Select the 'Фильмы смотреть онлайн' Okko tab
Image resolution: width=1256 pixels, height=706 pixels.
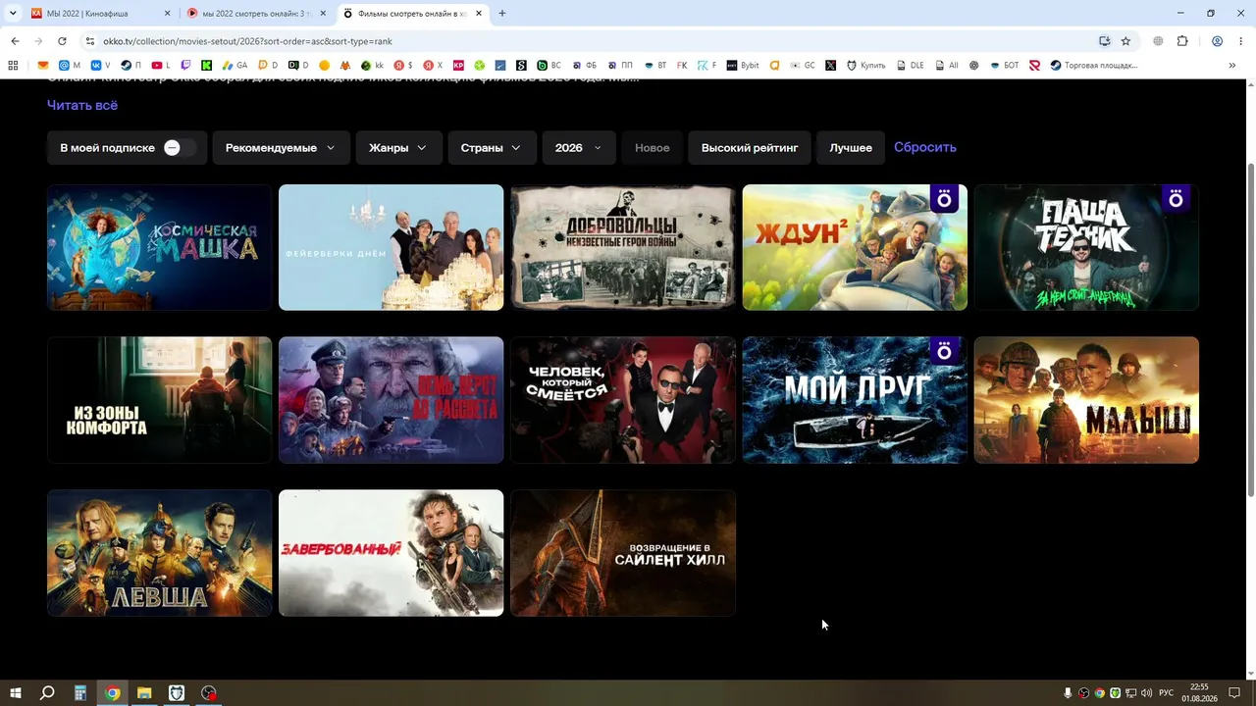pos(412,14)
